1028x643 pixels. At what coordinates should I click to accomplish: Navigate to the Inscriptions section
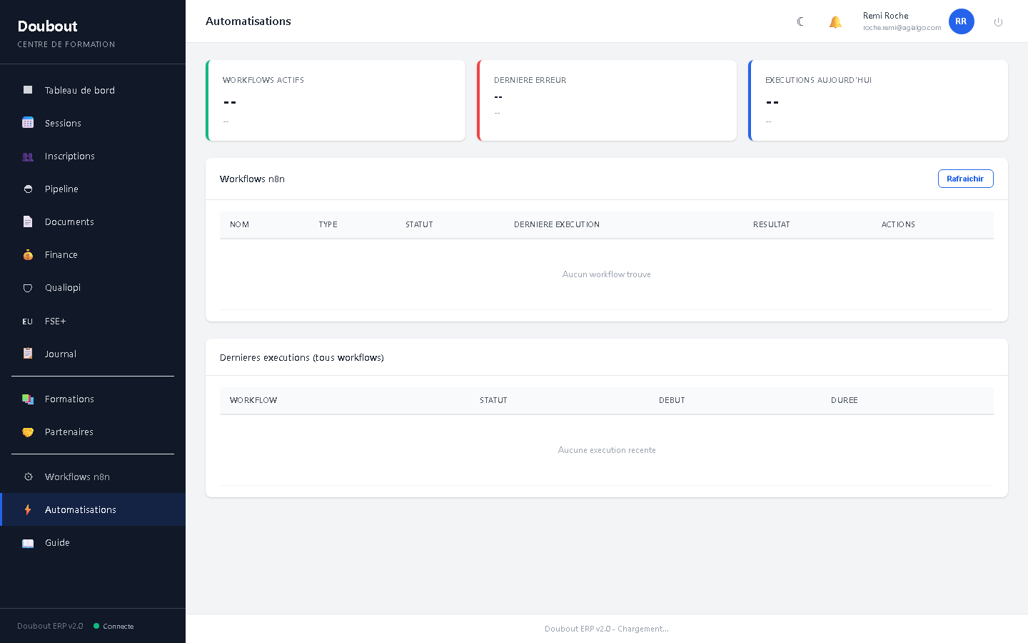click(69, 156)
